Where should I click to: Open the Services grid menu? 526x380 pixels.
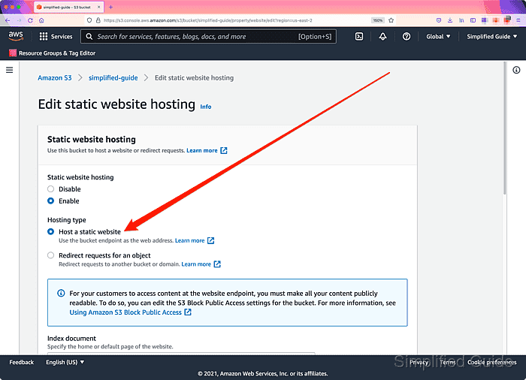pyautogui.click(x=56, y=37)
